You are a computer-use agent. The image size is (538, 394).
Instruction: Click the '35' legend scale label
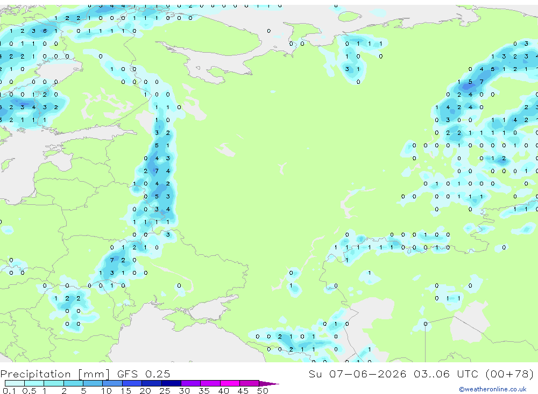[204, 391]
